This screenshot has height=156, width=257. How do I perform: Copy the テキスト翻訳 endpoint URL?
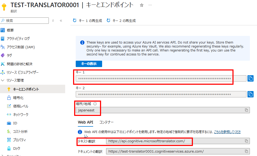pyautogui.click(x=246, y=141)
